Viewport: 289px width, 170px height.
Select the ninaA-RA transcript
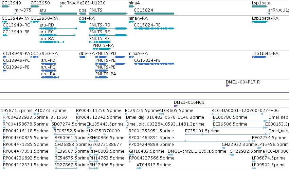[131, 22]
